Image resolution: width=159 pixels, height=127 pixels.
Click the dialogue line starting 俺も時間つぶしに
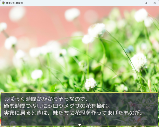(57, 106)
